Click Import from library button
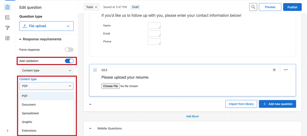 tap(241, 104)
